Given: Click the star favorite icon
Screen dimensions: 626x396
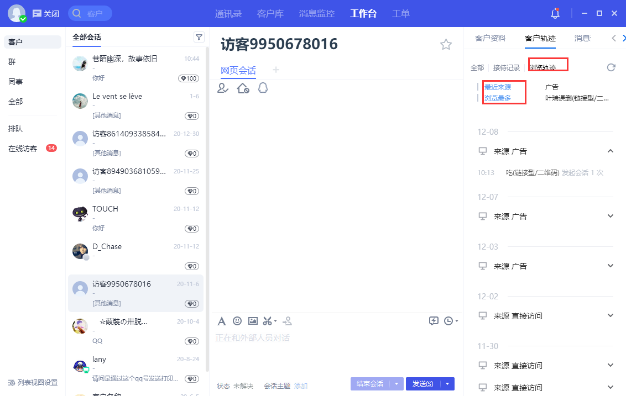Looking at the screenshot, I should coord(446,44).
